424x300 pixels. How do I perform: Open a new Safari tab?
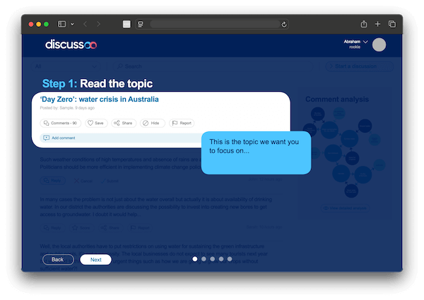(377, 24)
